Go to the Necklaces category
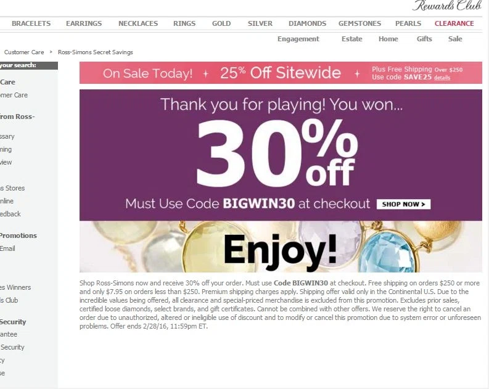 click(x=138, y=23)
